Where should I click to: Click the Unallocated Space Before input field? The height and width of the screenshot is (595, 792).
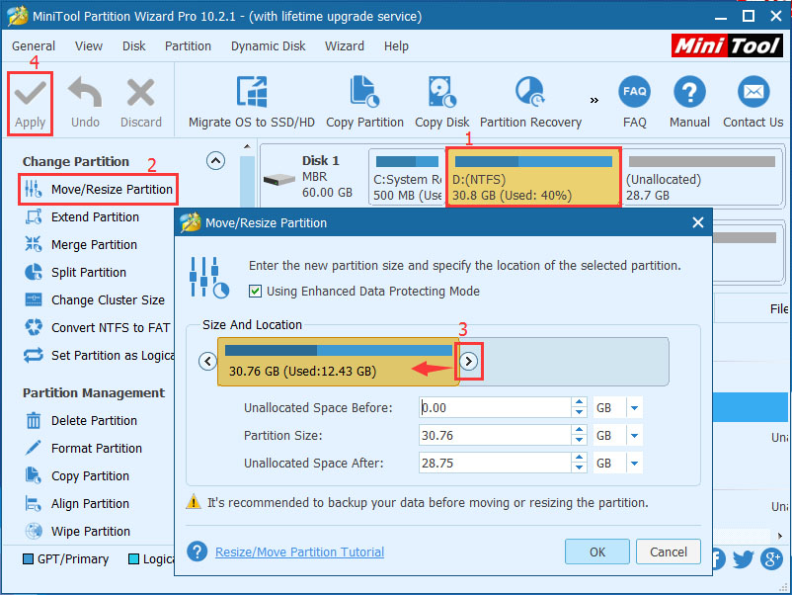[x=495, y=407]
